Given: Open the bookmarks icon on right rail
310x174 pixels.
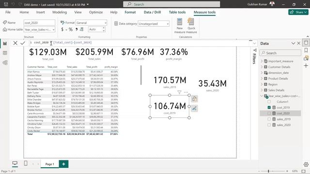Looking at the screenshot, I should click(x=306, y=50).
